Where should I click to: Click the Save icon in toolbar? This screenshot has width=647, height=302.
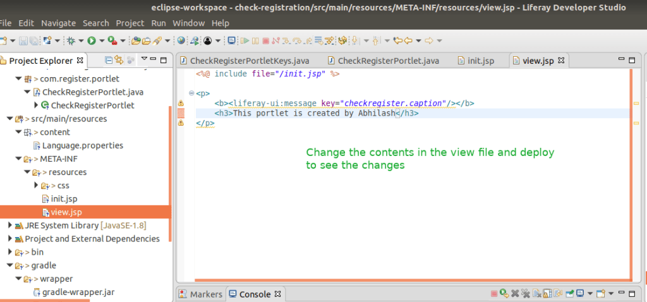click(23, 40)
